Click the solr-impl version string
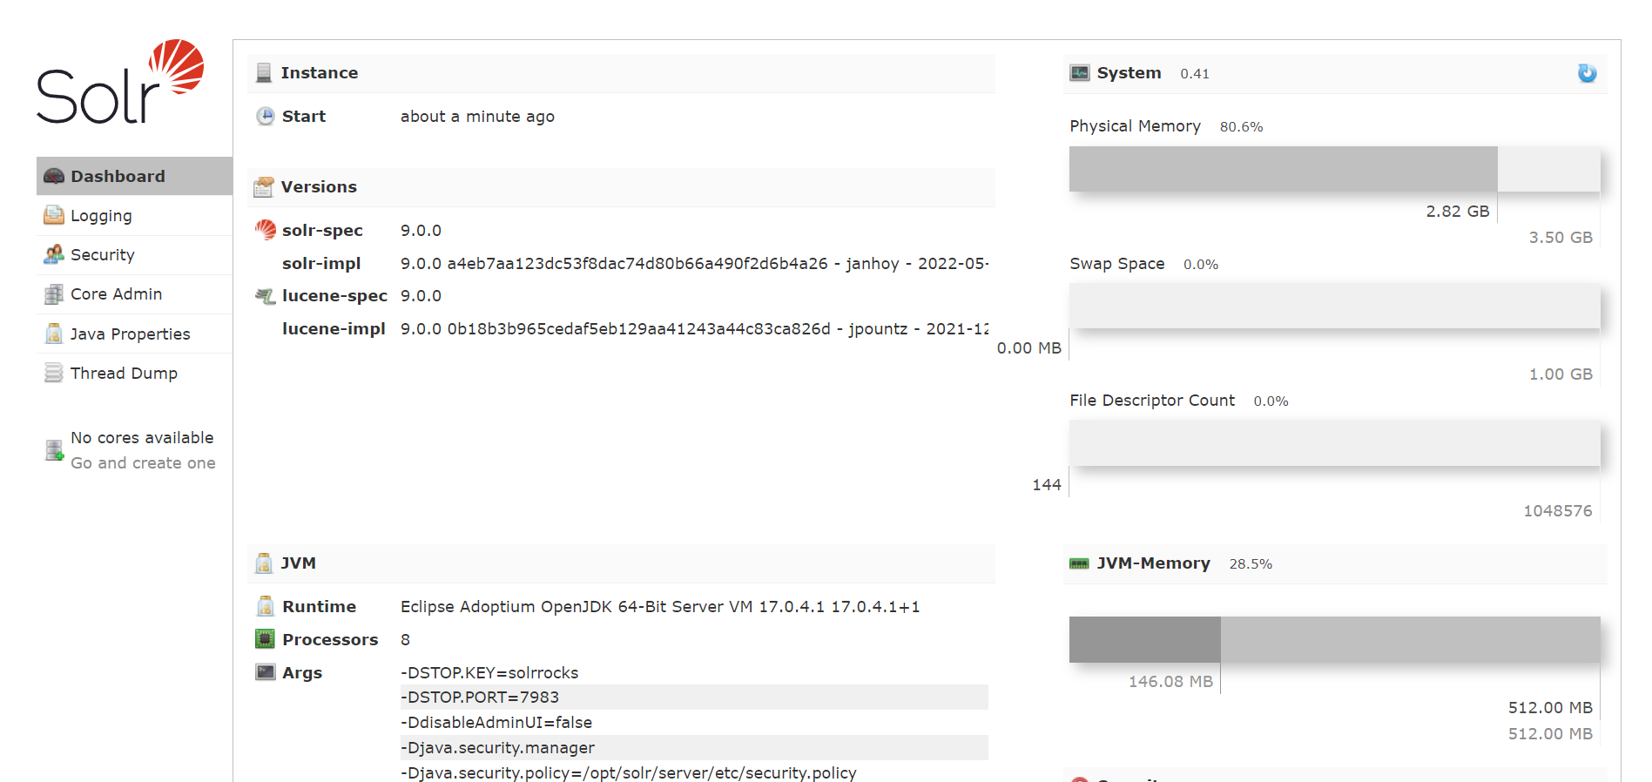Screen dimensions: 1652x782 click(694, 263)
